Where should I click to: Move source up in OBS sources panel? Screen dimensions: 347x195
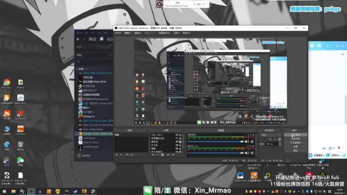(168, 155)
